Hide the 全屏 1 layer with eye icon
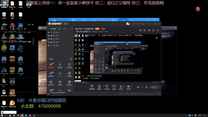Image resolution: width=208 pixels, height=117 pixels. point(49,45)
